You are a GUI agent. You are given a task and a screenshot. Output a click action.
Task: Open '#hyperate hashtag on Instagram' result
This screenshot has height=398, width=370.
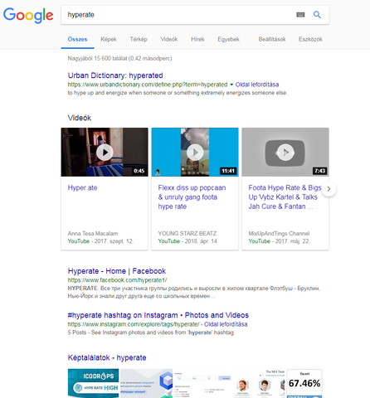[x=158, y=315]
